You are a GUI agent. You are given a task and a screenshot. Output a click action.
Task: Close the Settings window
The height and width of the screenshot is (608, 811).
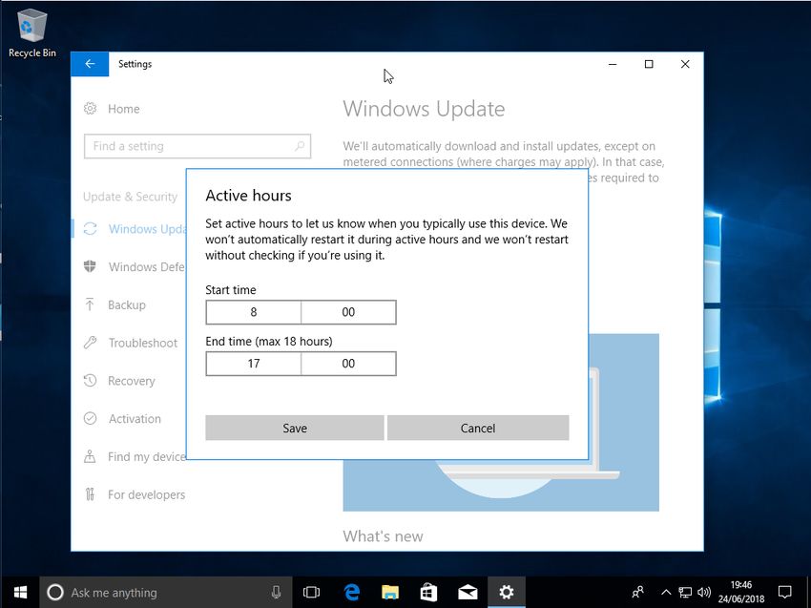point(685,64)
